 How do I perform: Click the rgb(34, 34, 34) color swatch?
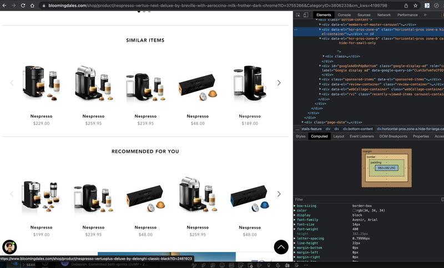(x=354, y=210)
